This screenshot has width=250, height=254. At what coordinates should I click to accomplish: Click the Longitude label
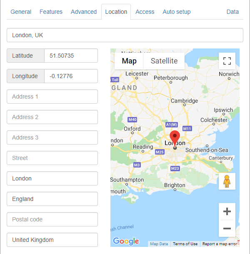[25, 76]
